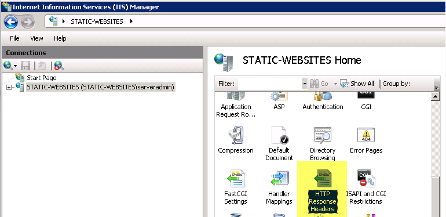This screenshot has width=446, height=217.
Task: Open the Default Document feature
Action: 279,144
